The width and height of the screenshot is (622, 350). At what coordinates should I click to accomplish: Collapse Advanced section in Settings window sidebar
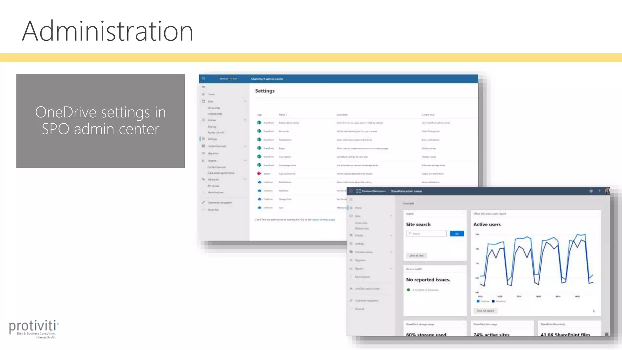pos(245,179)
